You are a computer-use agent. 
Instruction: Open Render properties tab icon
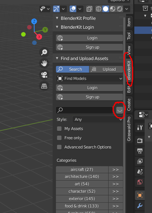[139, 141]
